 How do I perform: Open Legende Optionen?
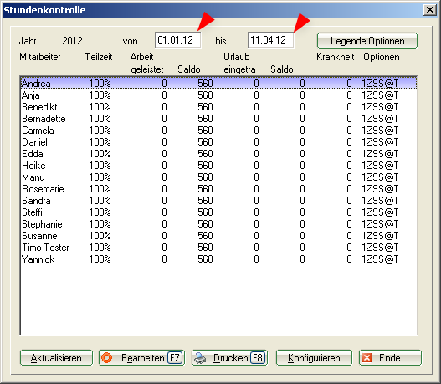coord(367,41)
